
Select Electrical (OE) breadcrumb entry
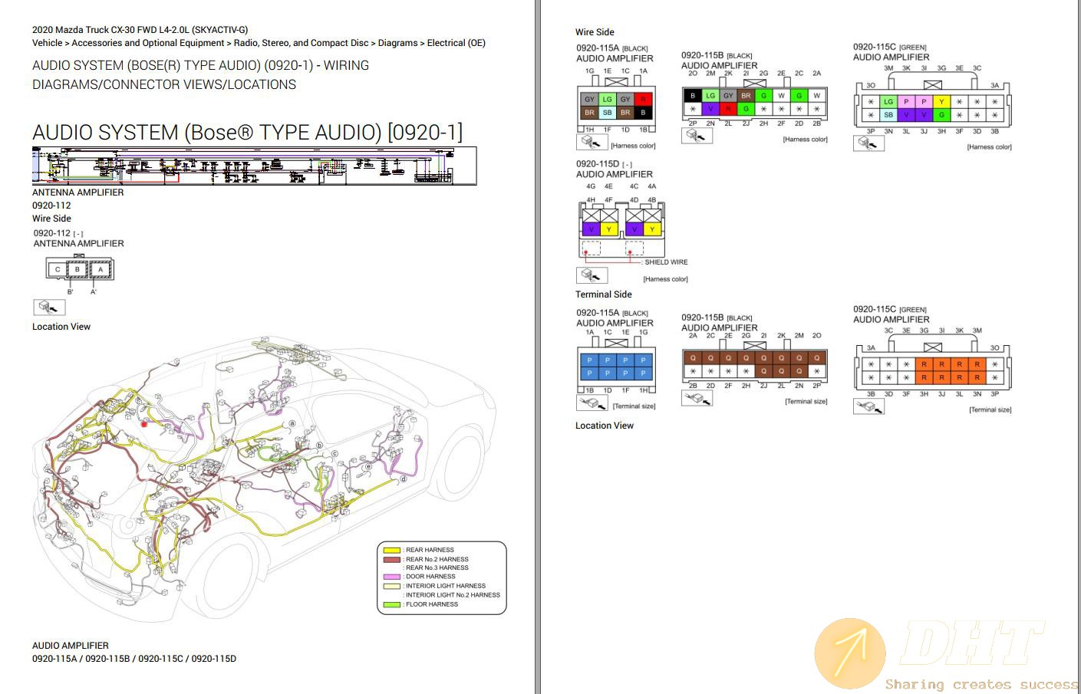[x=456, y=43]
